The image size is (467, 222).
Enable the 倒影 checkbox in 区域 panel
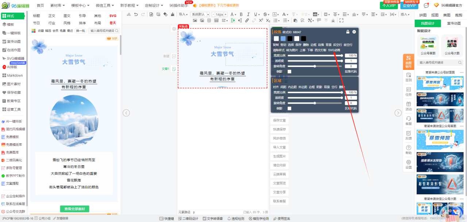click(289, 108)
